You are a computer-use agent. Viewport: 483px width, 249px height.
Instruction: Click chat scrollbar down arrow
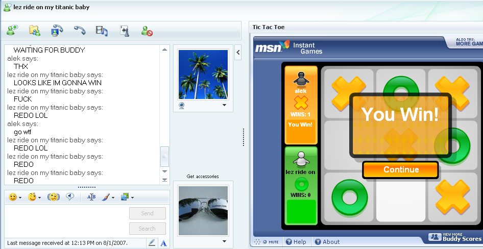pos(164,171)
